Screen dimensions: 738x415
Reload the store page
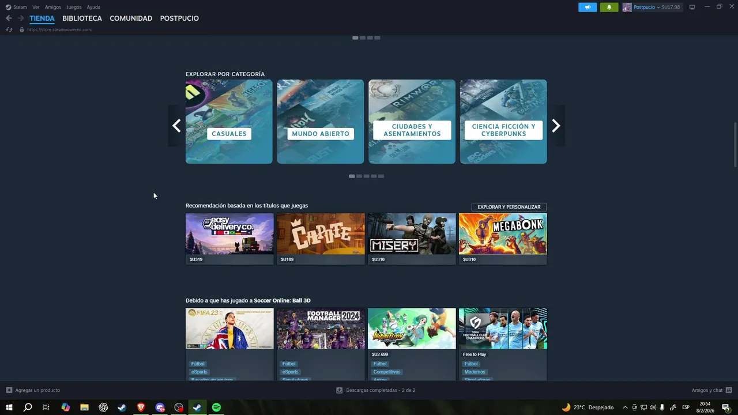coord(9,29)
